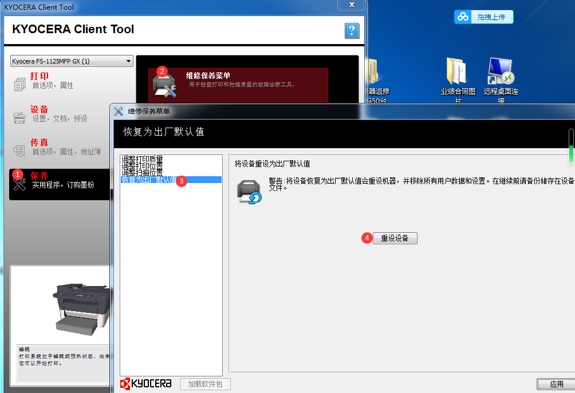Click the print documents icon beside 打印
The width and height of the screenshot is (575, 393).
click(x=19, y=84)
